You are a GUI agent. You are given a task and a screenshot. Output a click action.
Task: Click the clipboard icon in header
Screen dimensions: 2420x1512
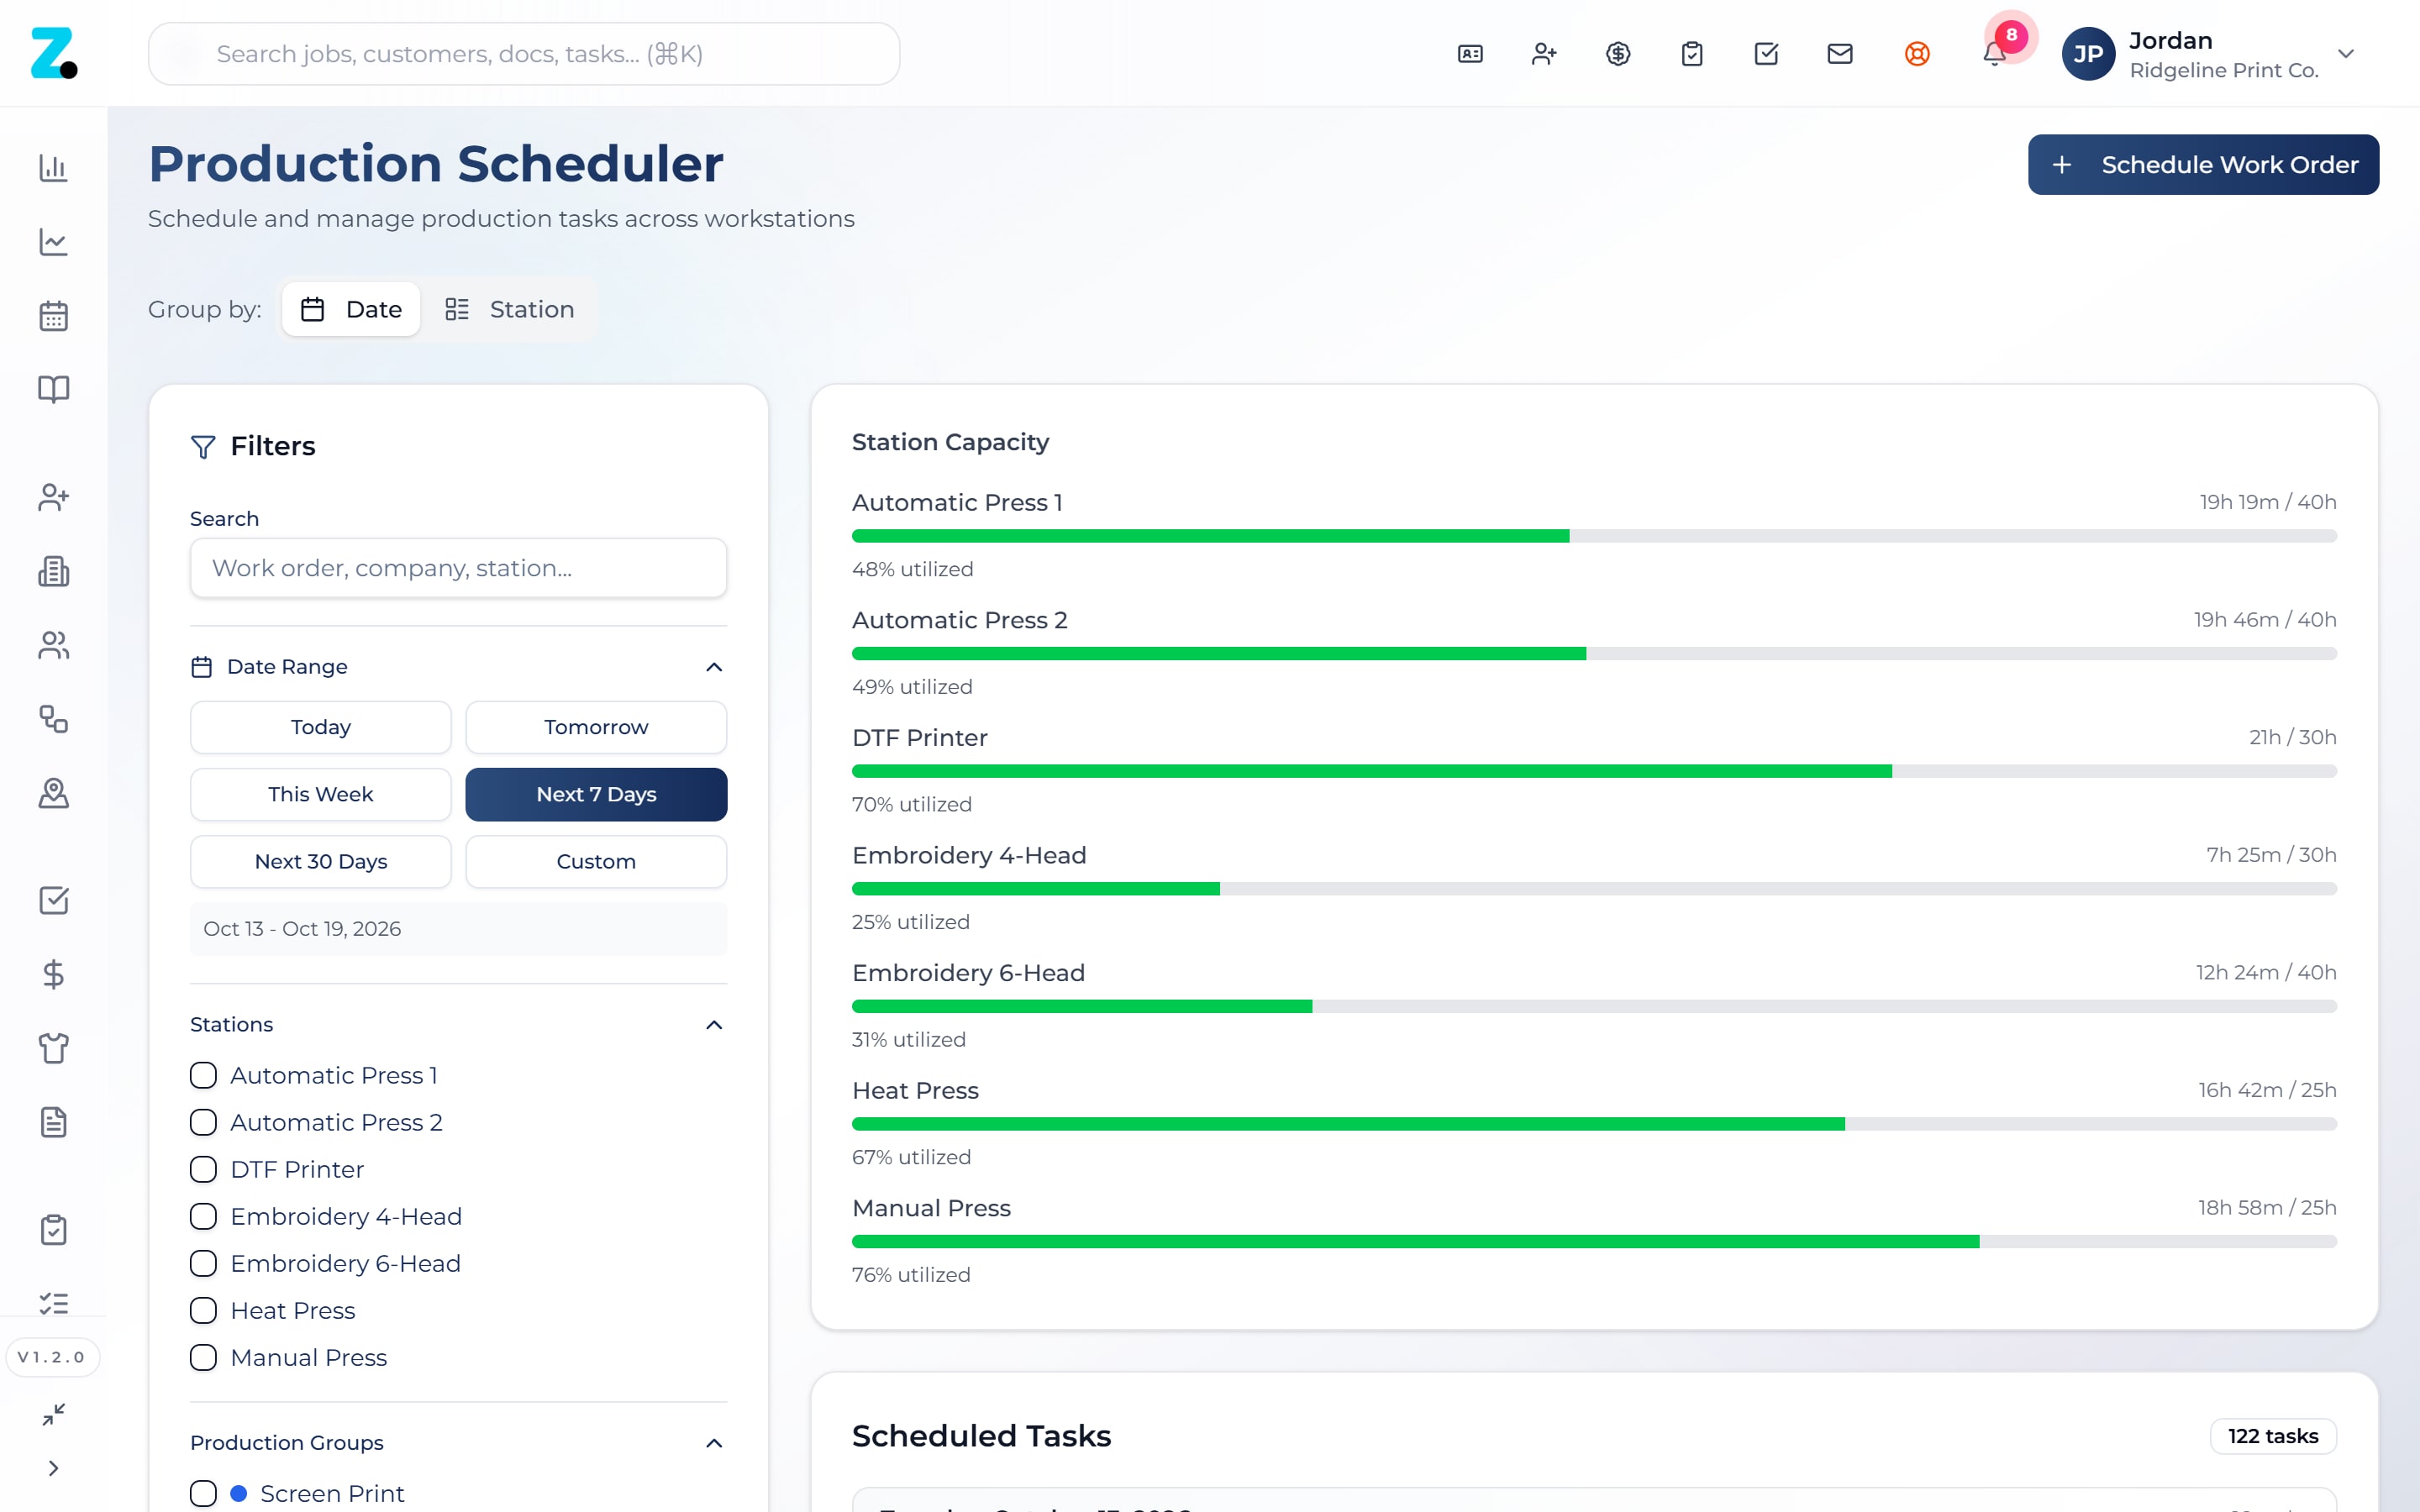[x=1692, y=54]
